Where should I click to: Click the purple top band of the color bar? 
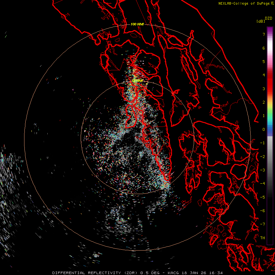click(270, 30)
